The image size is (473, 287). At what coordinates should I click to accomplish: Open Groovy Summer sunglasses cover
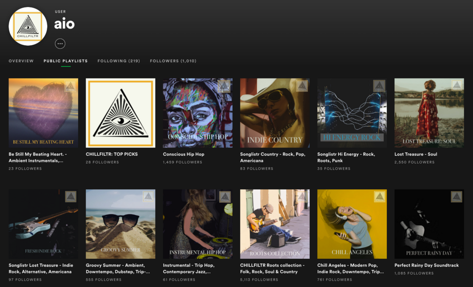click(120, 224)
